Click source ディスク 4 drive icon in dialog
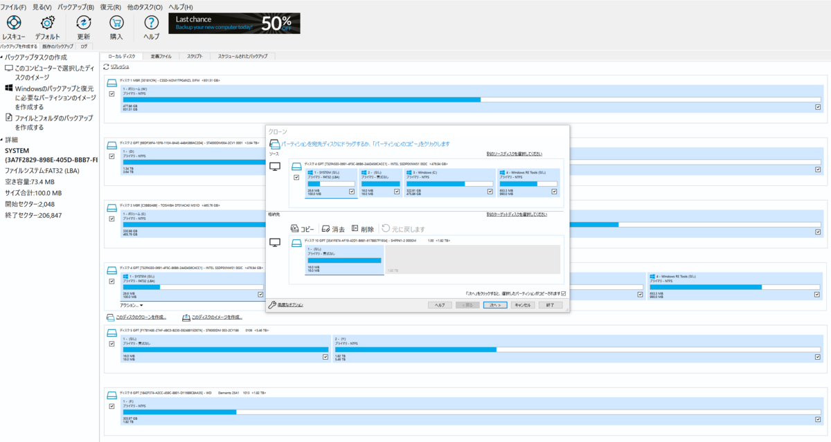The height and width of the screenshot is (442, 831). pyautogui.click(x=296, y=166)
